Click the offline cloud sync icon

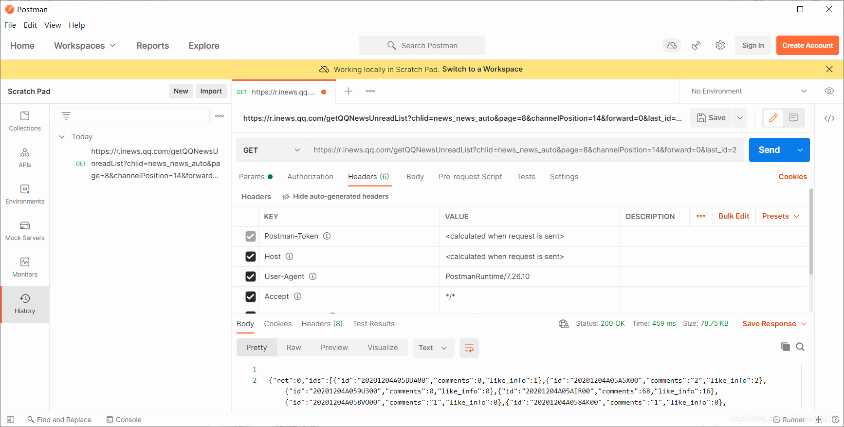(672, 45)
